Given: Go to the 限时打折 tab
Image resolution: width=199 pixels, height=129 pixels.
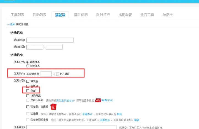Looking at the screenshot, I should tap(103, 15).
